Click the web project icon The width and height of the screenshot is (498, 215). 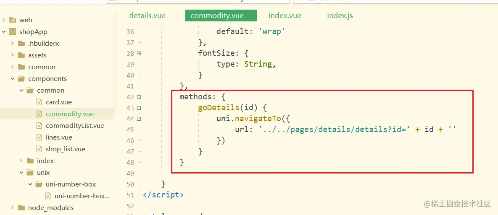[13, 20]
